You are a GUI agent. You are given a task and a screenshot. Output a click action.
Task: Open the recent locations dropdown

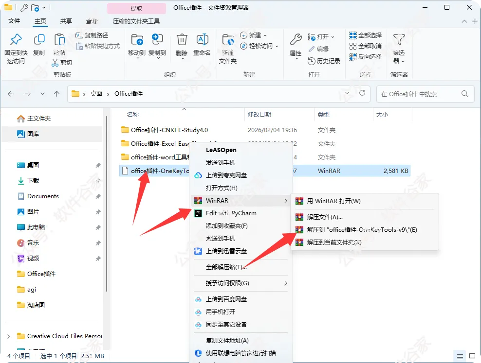[43, 94]
